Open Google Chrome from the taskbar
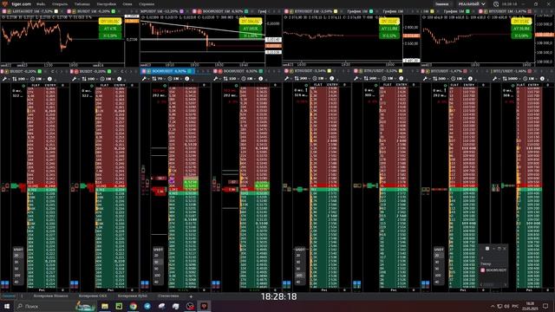Screen dimensions: 555x312 pos(133,306)
